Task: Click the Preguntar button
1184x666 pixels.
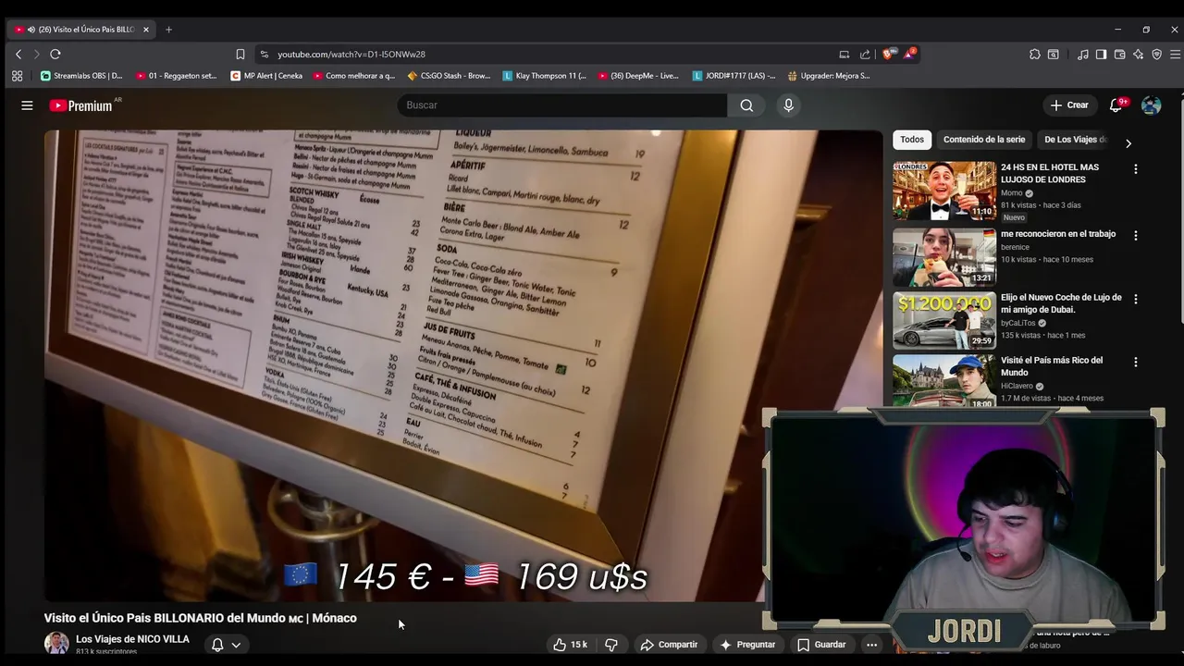Action: (747, 645)
